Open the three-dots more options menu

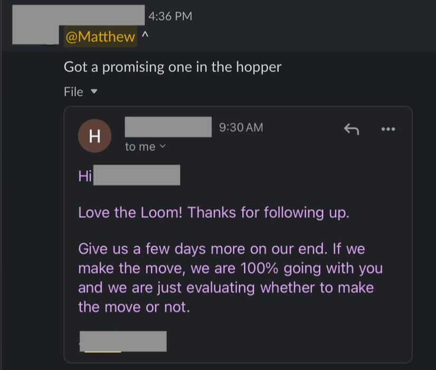(388, 128)
